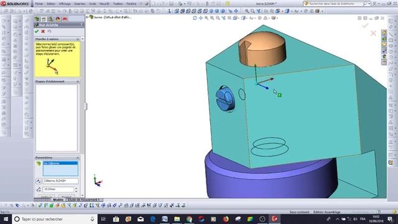Collapse the Etapes d'éclatement section
Screen dimensions: 398x224
point(78,82)
